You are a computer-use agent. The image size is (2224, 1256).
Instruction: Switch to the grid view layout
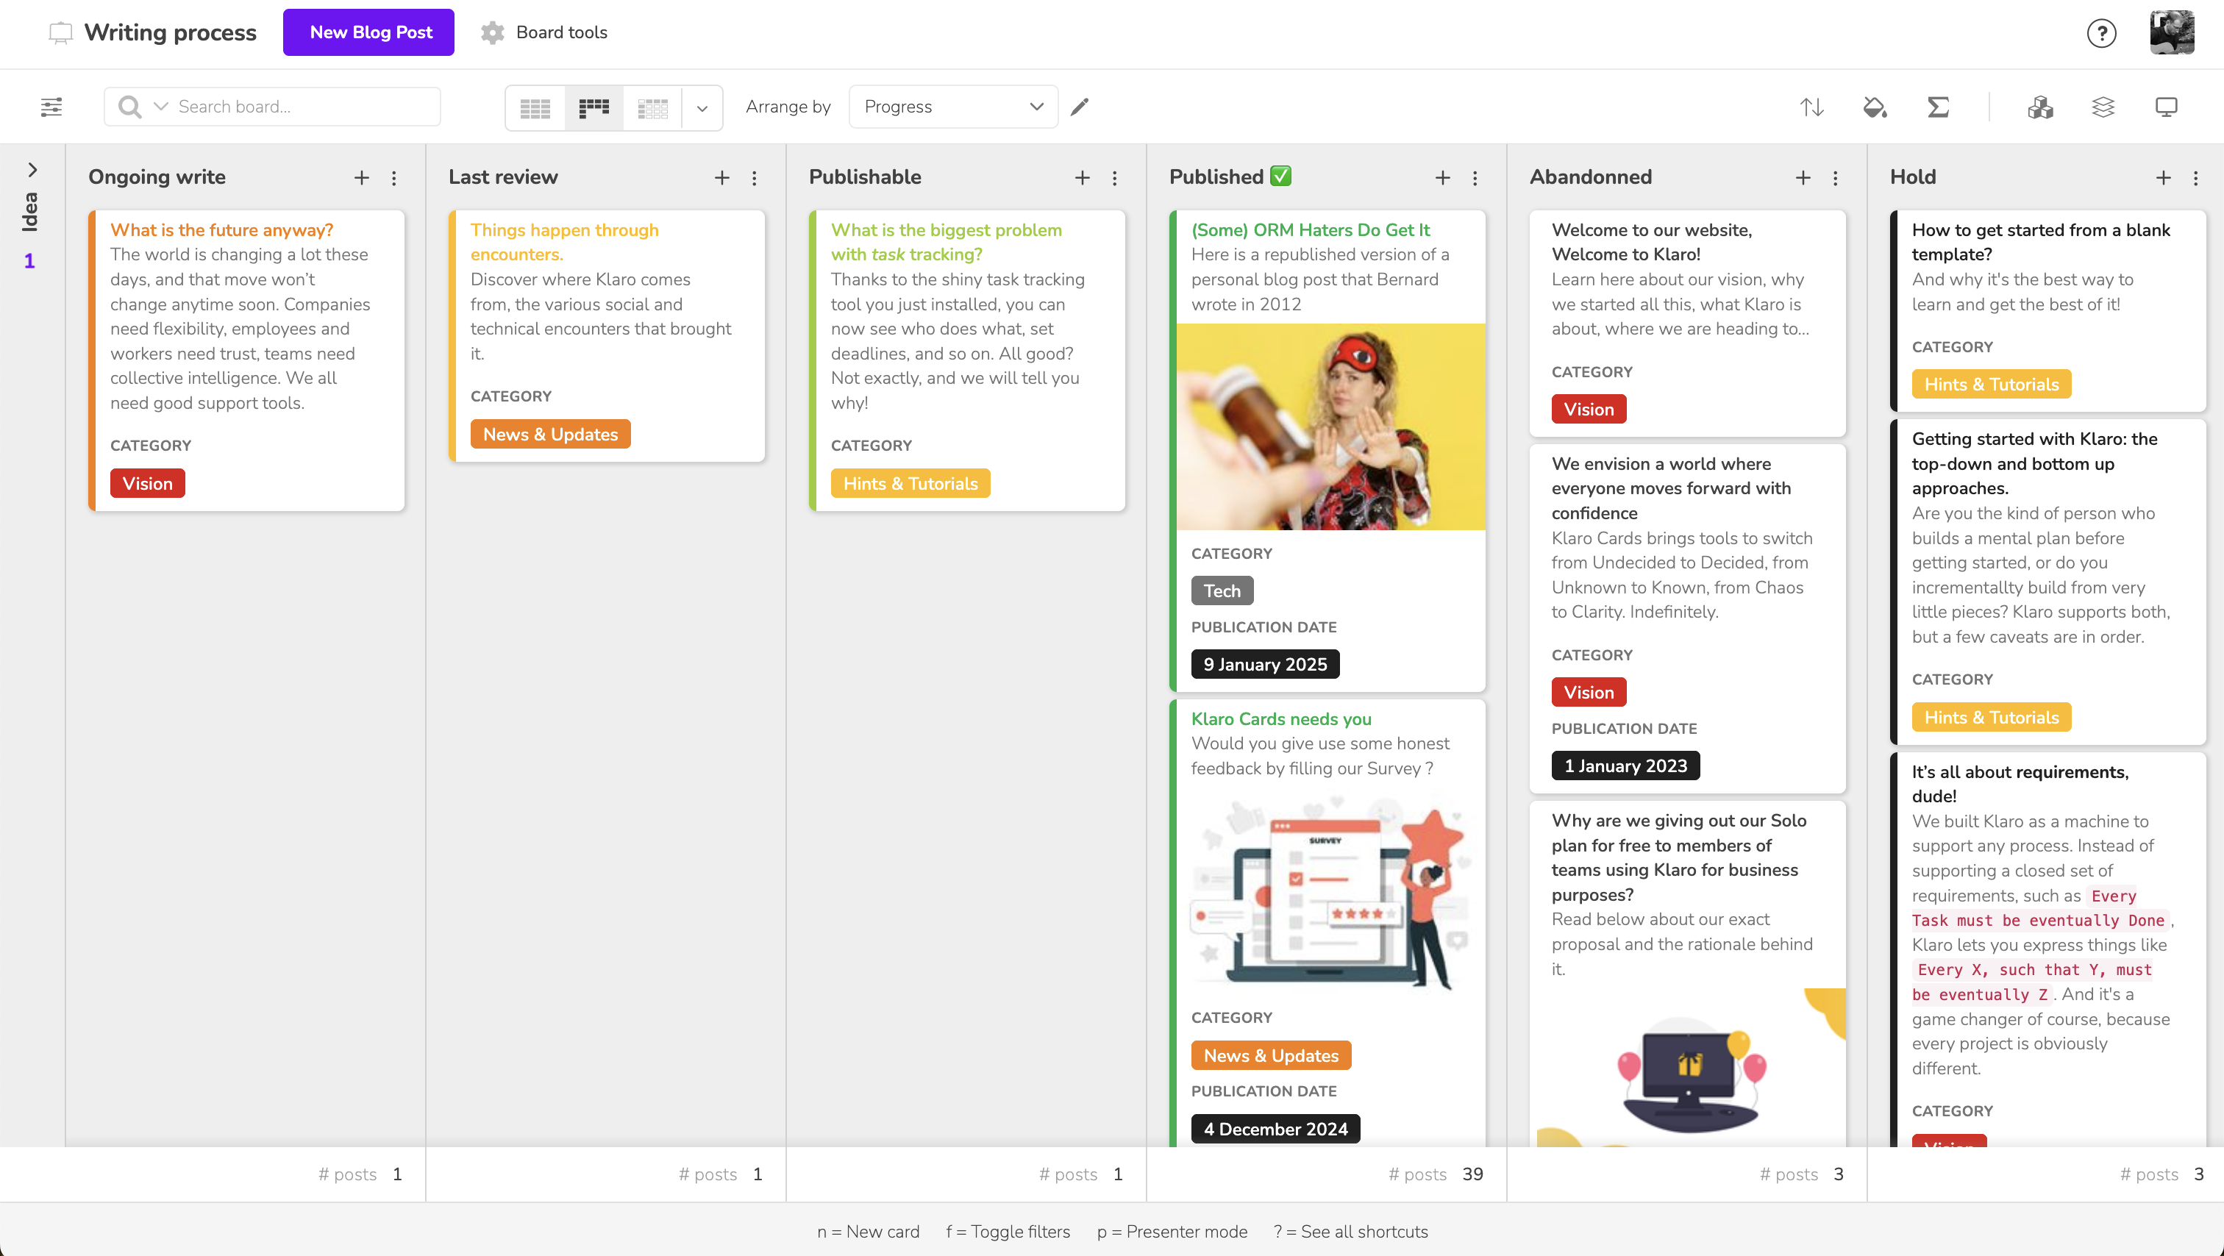[535, 108]
